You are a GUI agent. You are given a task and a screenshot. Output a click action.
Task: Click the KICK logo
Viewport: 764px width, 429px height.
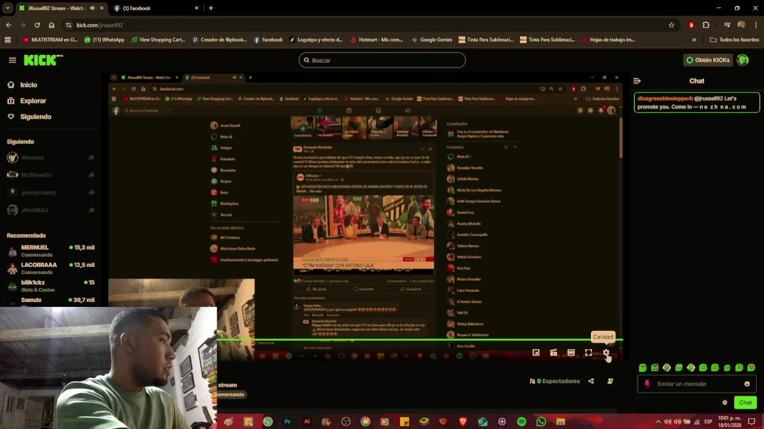(x=43, y=60)
